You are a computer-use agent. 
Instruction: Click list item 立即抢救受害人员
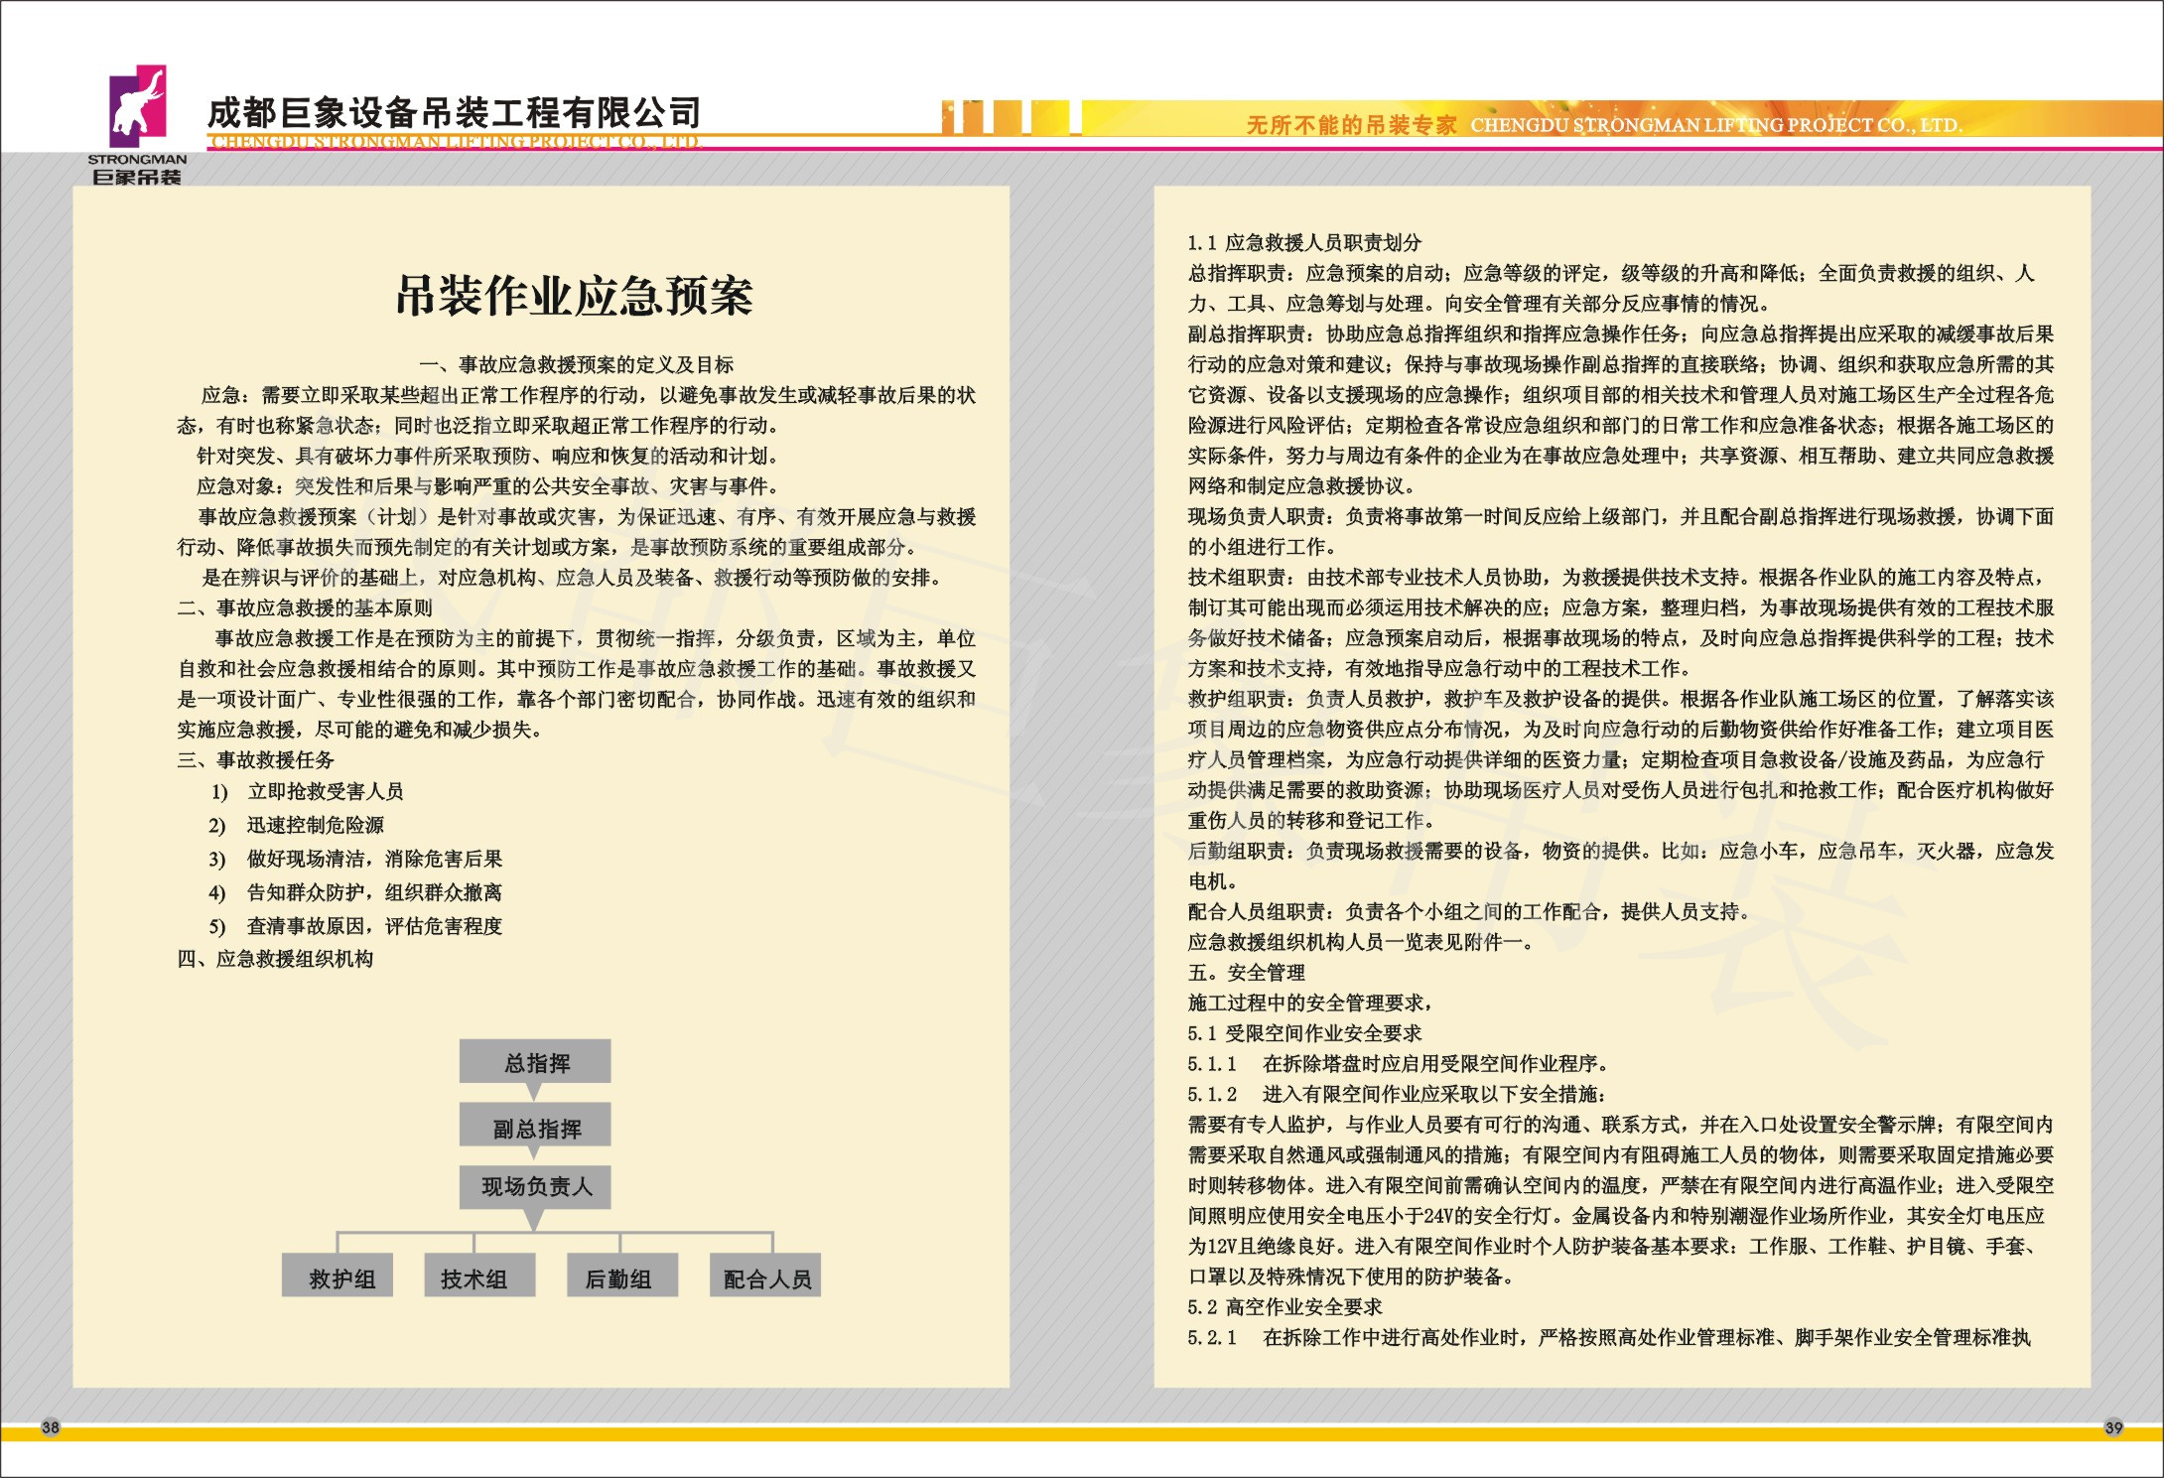click(x=325, y=791)
